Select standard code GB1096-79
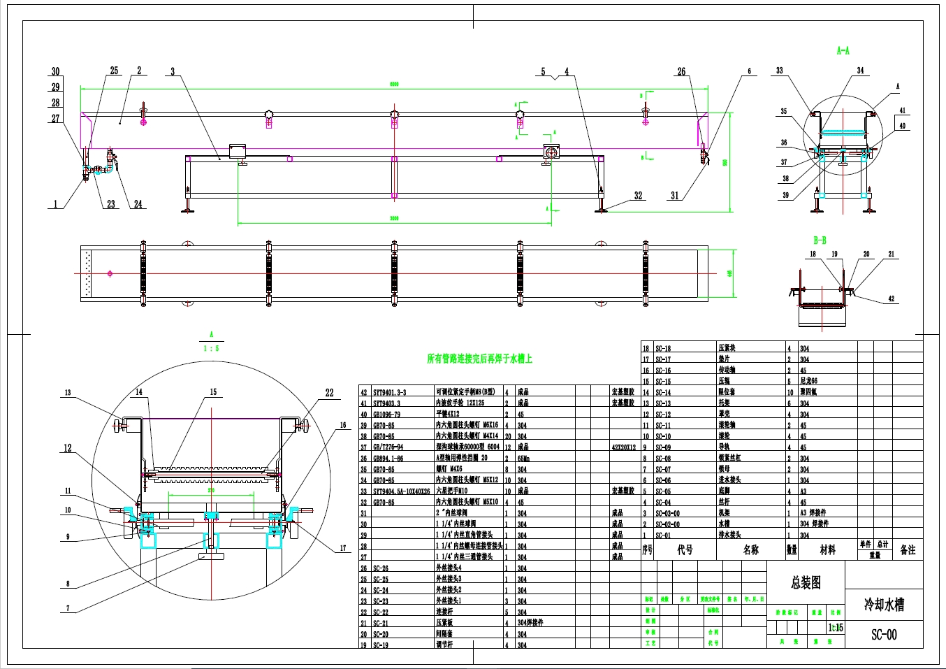The image size is (946, 669). [386, 415]
